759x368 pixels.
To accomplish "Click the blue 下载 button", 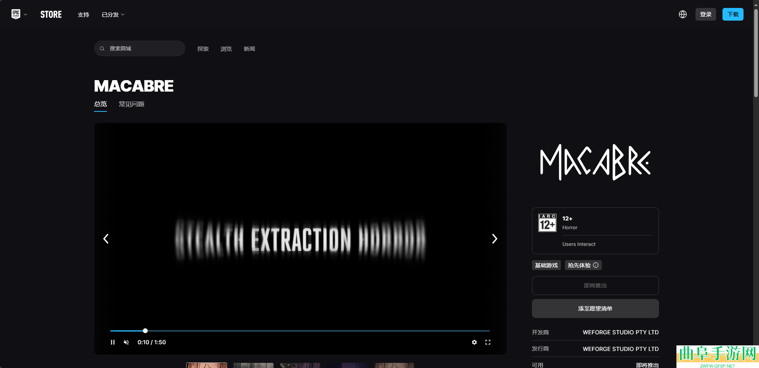I will click(x=732, y=14).
